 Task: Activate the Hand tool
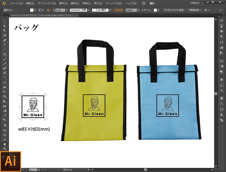[5, 144]
